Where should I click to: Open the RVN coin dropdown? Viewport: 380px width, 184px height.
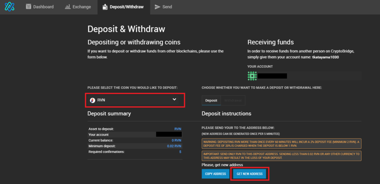click(133, 100)
